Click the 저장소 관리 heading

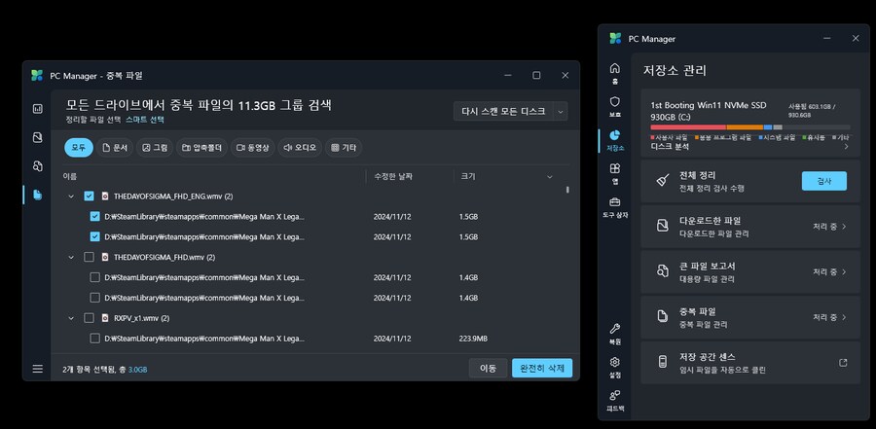675,71
